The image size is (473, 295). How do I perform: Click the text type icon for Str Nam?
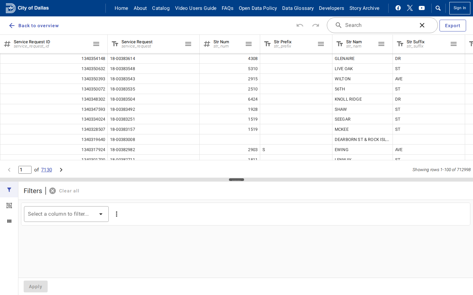(x=340, y=44)
